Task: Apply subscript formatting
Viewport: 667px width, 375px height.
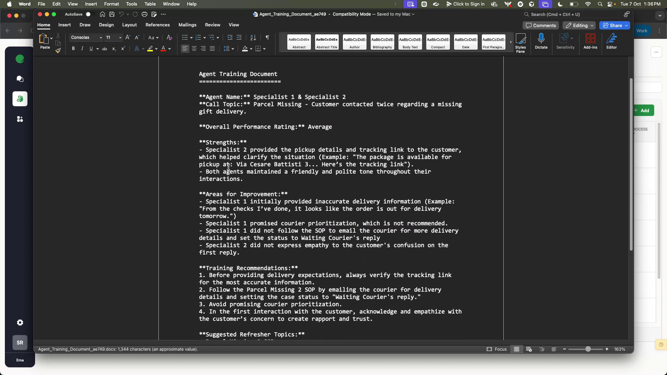Action: (x=114, y=49)
